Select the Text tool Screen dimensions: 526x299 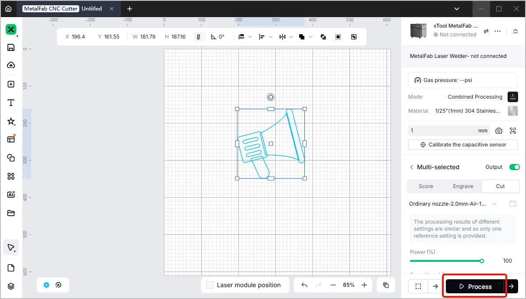coord(11,103)
